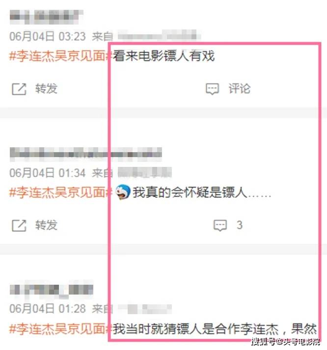Click the repost icon on the 01:34 post

[x=19, y=225]
